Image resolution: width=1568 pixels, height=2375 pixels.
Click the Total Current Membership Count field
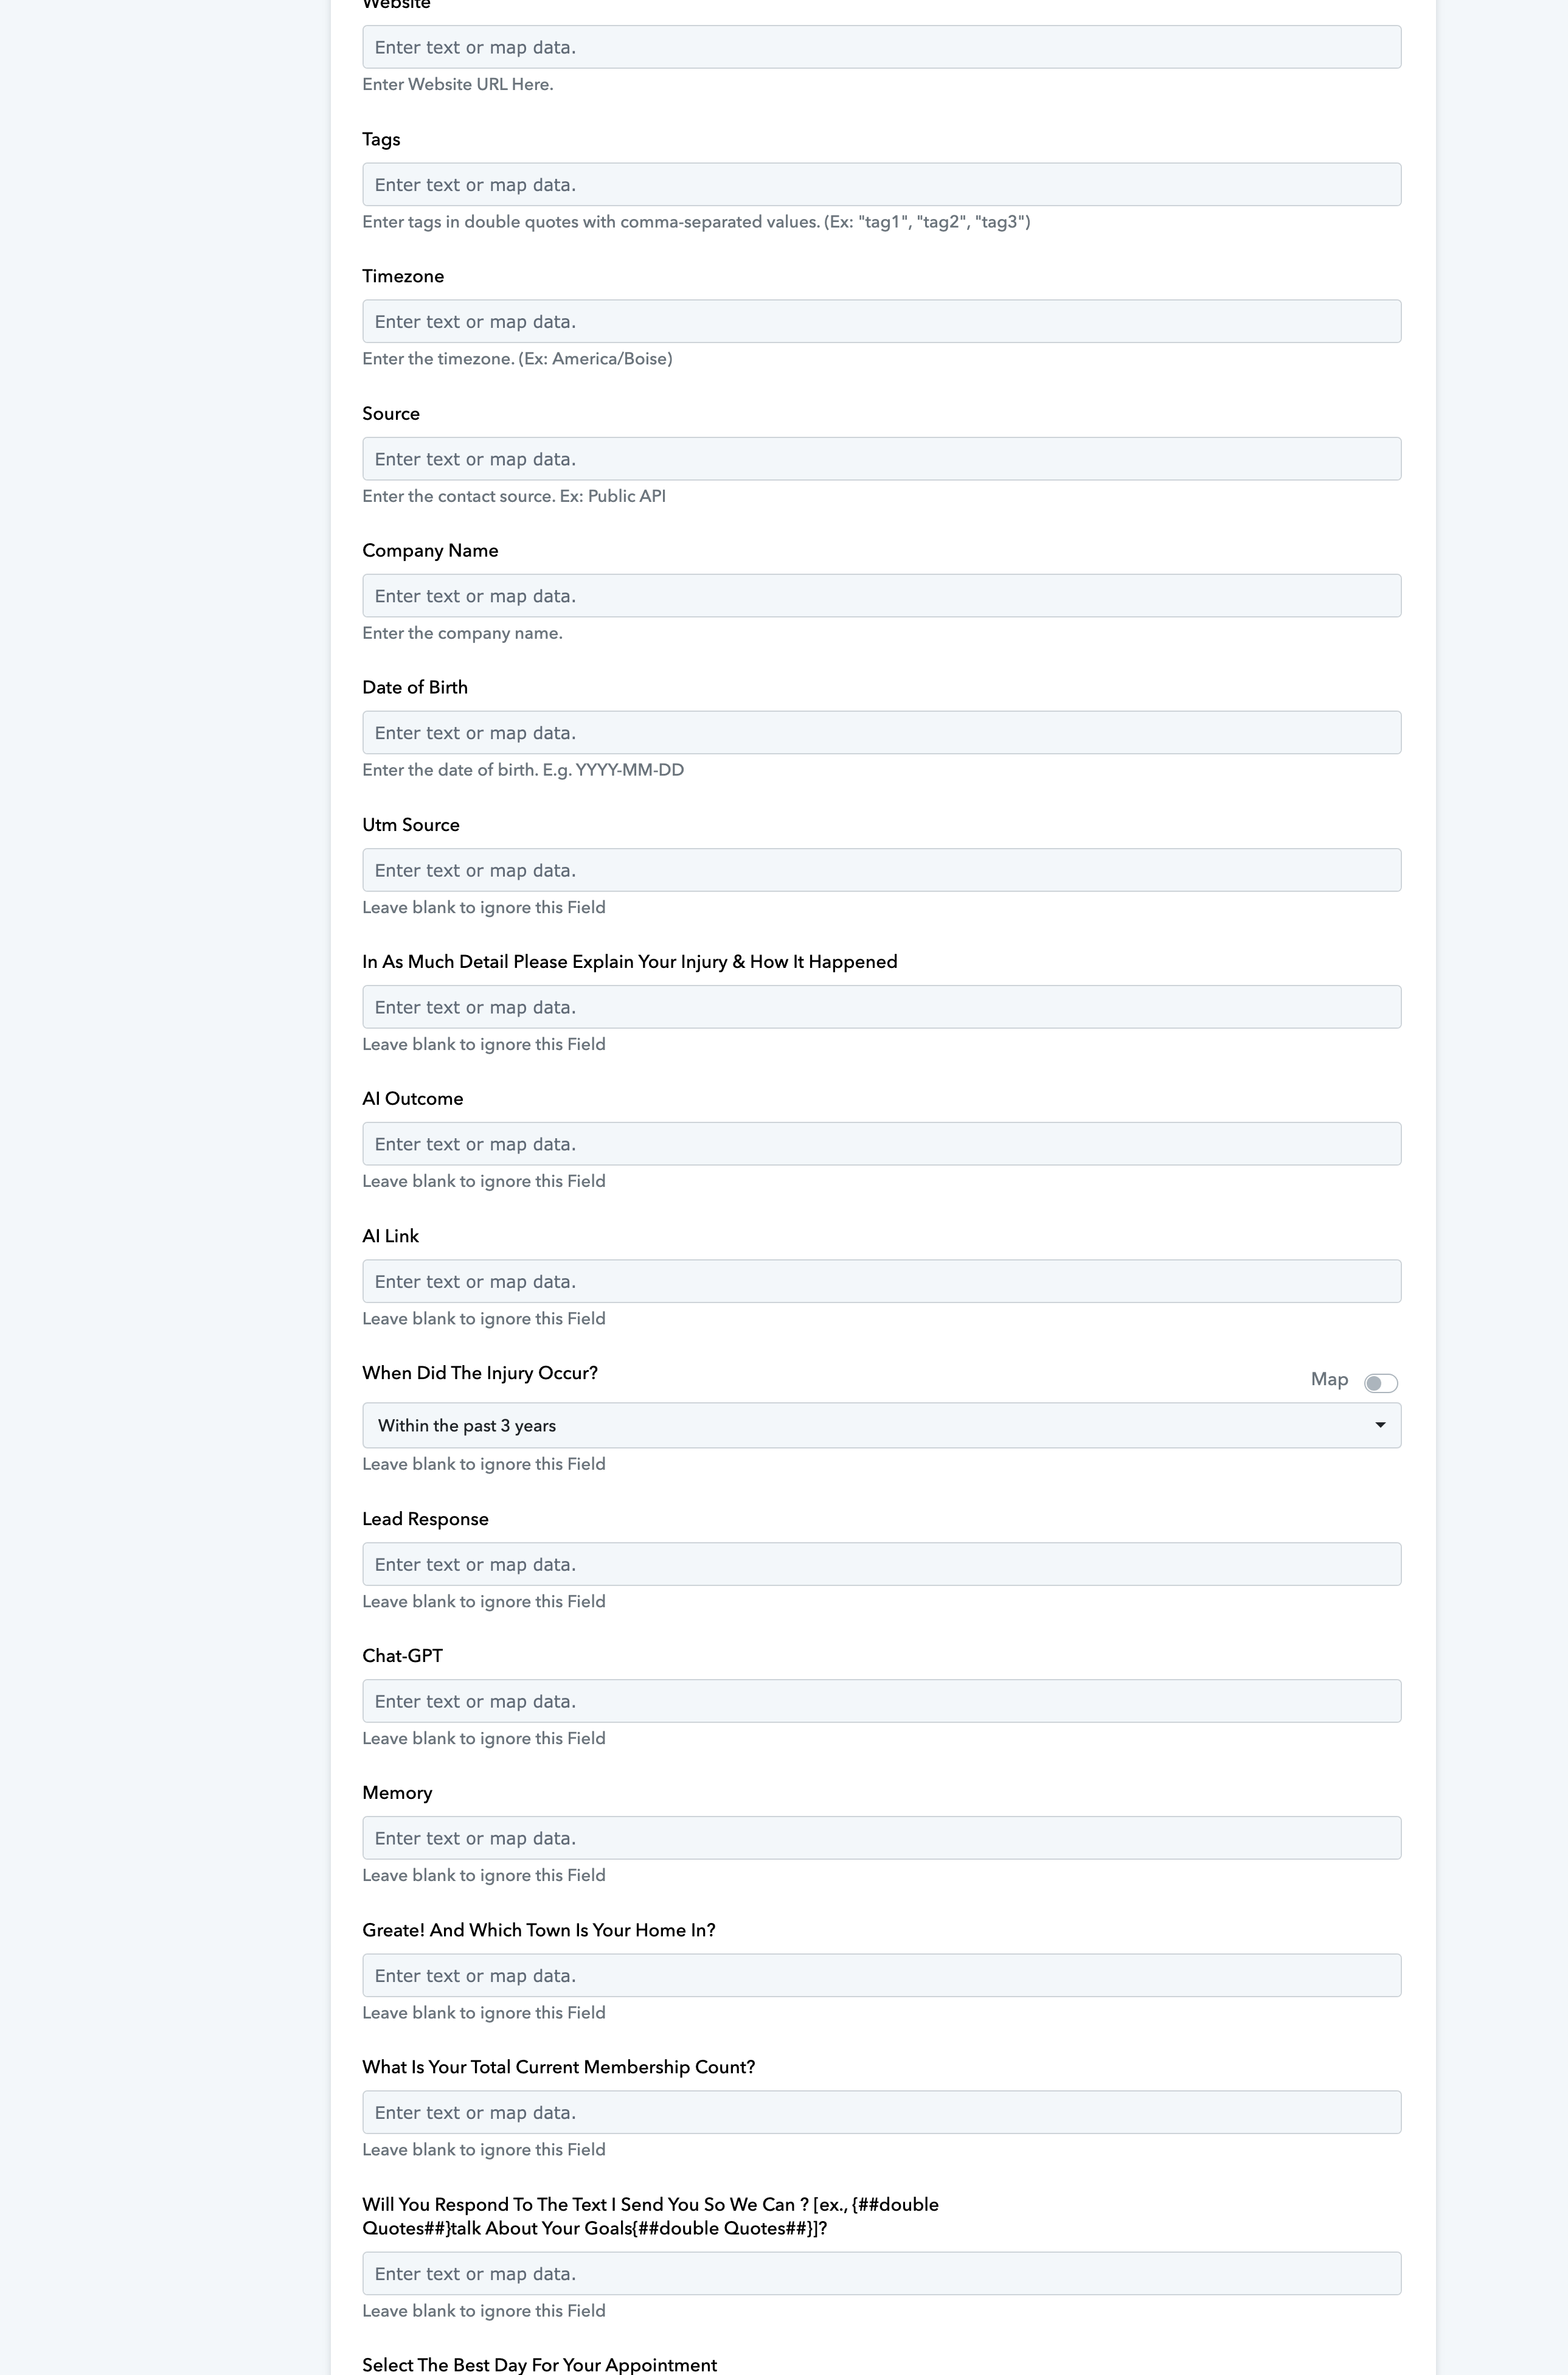881,2112
